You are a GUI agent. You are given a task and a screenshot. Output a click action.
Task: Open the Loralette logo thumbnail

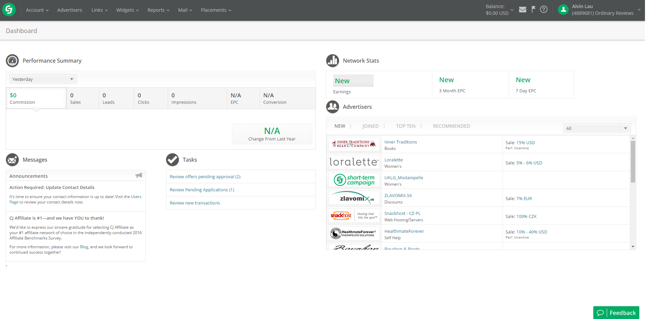354,162
